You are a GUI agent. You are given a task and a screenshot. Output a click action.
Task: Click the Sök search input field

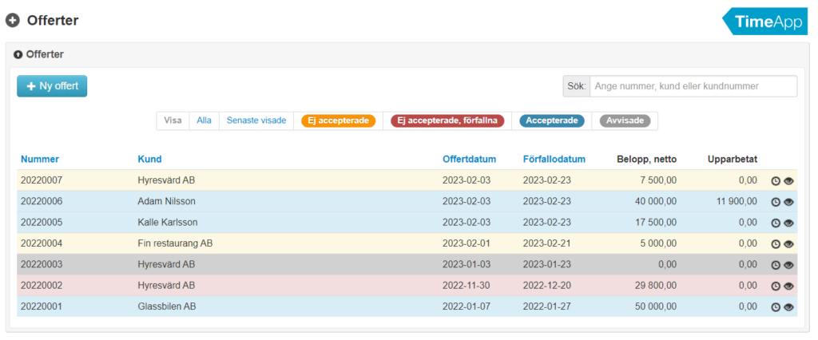click(x=693, y=86)
